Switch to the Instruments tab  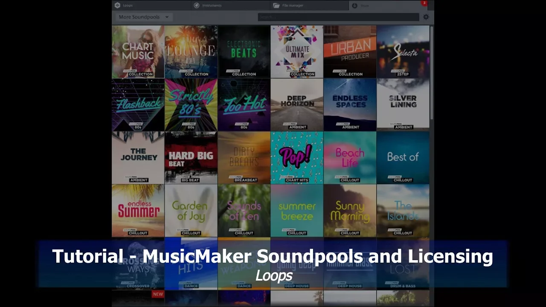[x=230, y=5]
